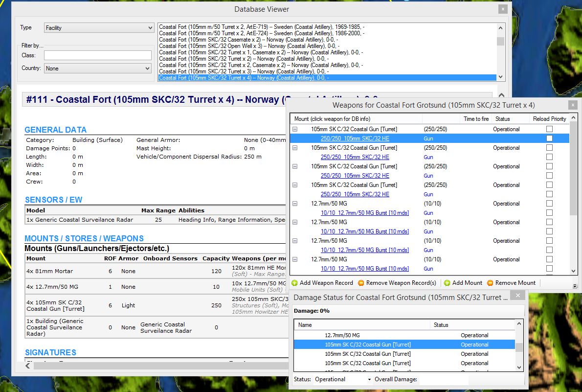Collapse the first 12.7mm/50 MG mount
This screenshot has width=582, height=392.
[x=295, y=204]
